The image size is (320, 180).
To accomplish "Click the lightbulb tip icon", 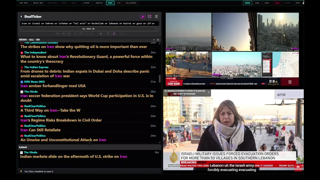I will [x=21, y=171].
